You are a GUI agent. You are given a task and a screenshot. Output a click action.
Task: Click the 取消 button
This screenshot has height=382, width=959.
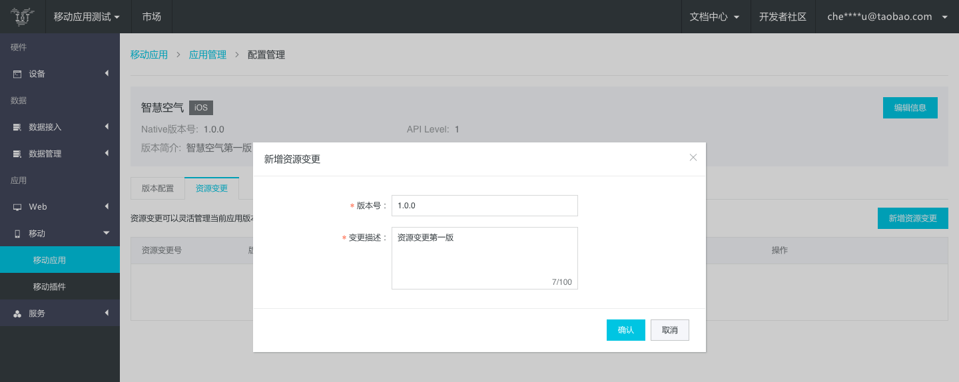[670, 330]
